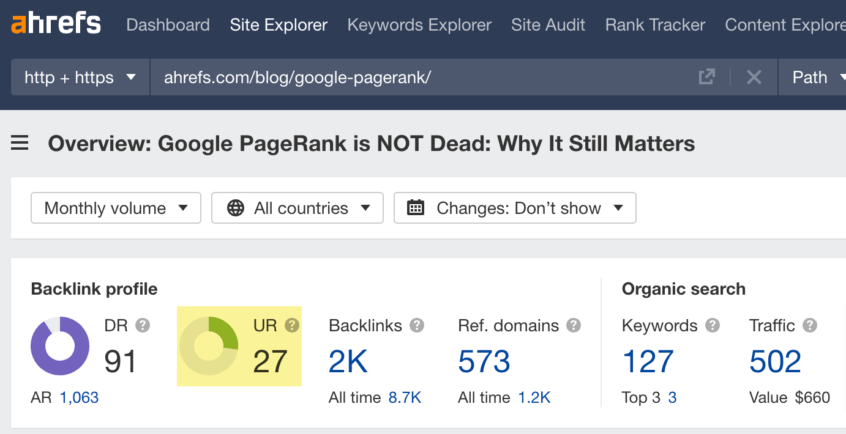
Task: Open the All countries dropdown
Action: 297,208
